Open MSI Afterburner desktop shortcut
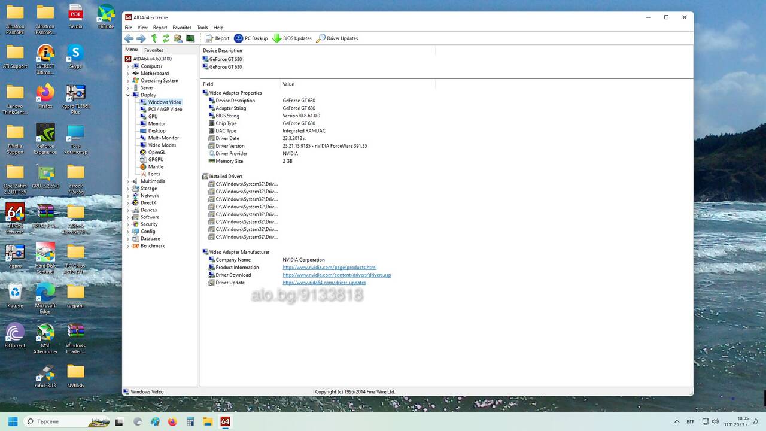Screen dimensions: 766x431 click(45, 339)
